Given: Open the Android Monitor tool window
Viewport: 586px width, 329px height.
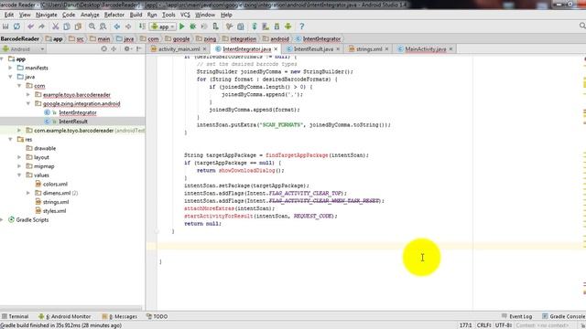Looking at the screenshot, I should (65, 316).
